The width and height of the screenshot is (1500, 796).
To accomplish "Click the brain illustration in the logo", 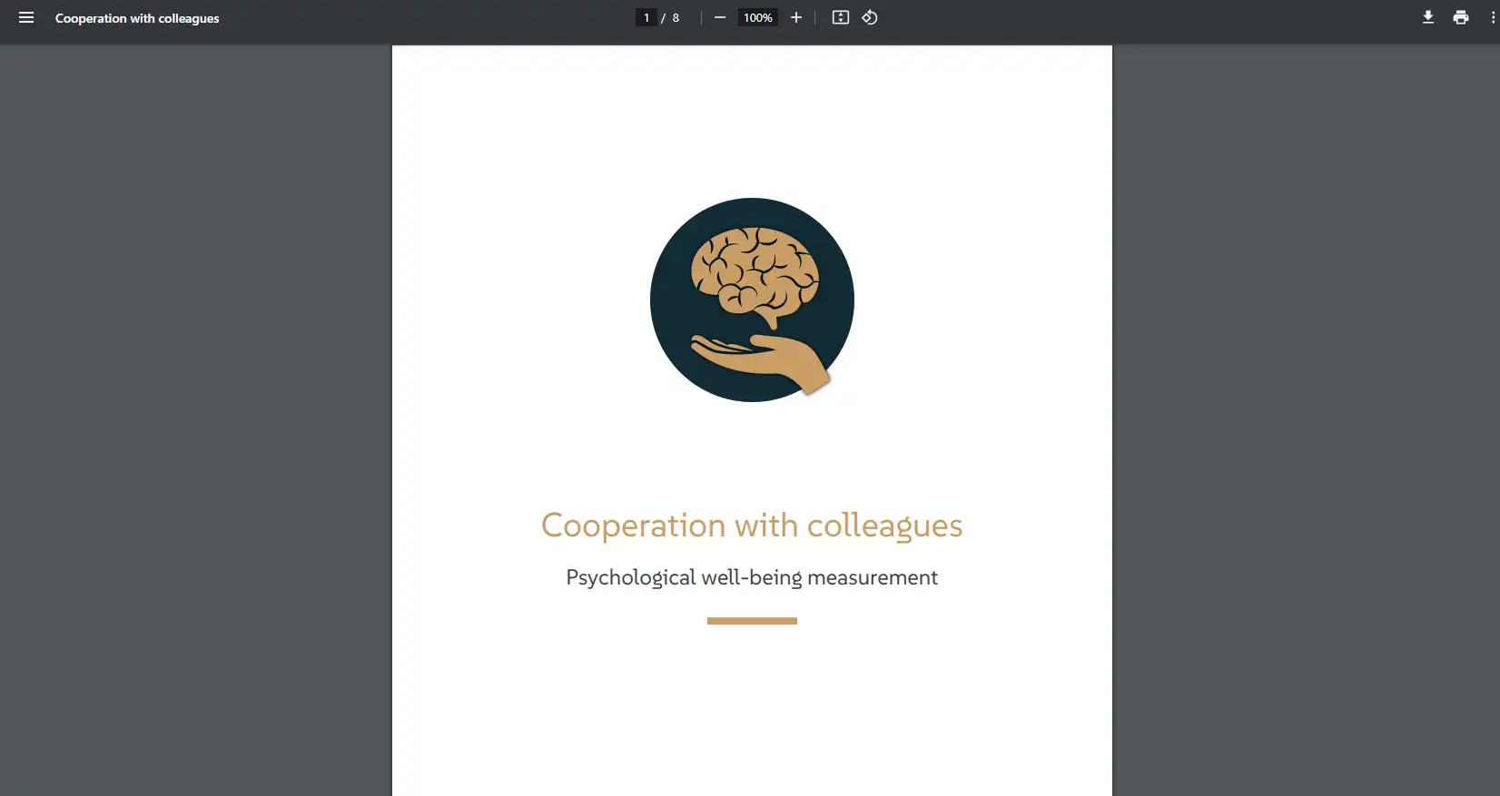I will coord(755,272).
